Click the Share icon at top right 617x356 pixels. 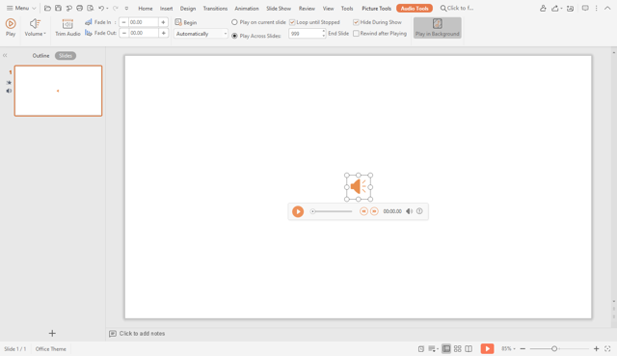click(x=555, y=9)
